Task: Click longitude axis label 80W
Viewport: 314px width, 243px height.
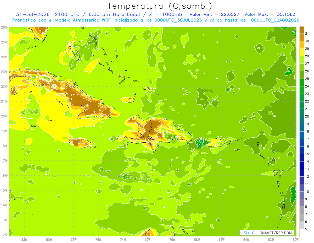Action: (49, 239)
